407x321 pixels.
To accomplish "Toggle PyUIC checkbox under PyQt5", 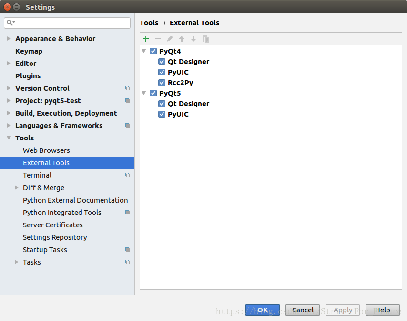I will tap(162, 114).
